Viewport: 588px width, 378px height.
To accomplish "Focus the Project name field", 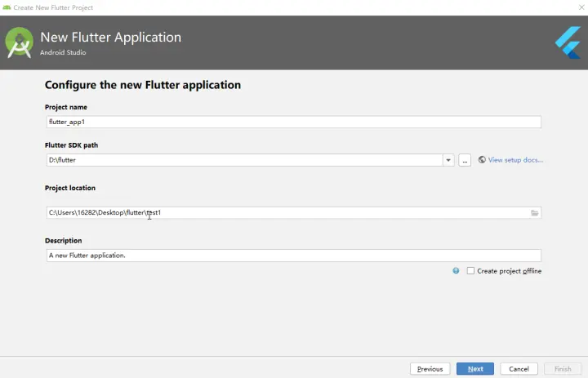I will (x=294, y=122).
